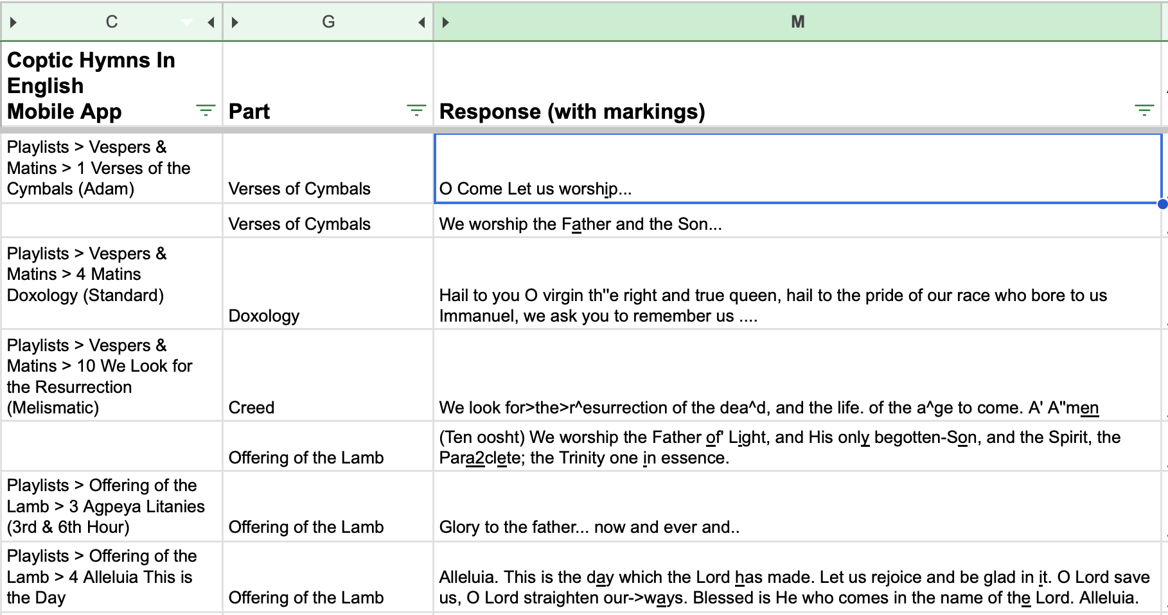The height and width of the screenshot is (615, 1168).
Task: Expand hidden columns left of column M
Action: pyautogui.click(x=446, y=22)
